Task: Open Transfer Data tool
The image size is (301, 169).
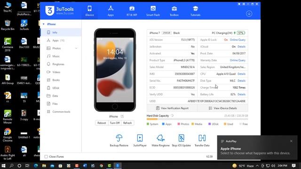Action: click(202, 140)
